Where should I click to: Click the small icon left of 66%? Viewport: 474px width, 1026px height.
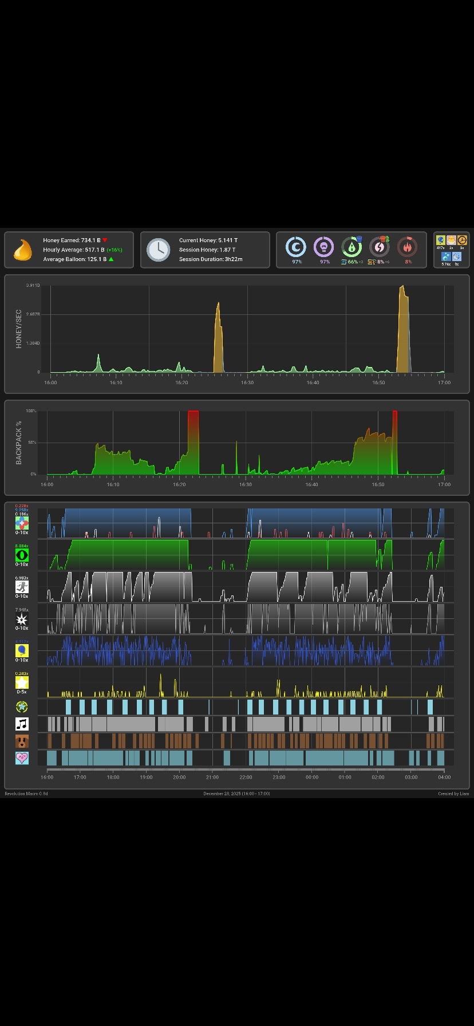point(344,262)
